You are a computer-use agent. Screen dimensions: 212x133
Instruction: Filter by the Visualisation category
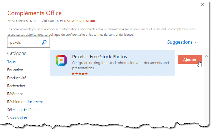[17, 118]
